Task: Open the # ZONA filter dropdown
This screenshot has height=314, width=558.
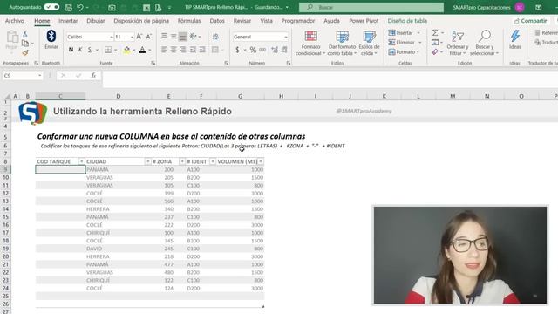Action: [x=182, y=161]
